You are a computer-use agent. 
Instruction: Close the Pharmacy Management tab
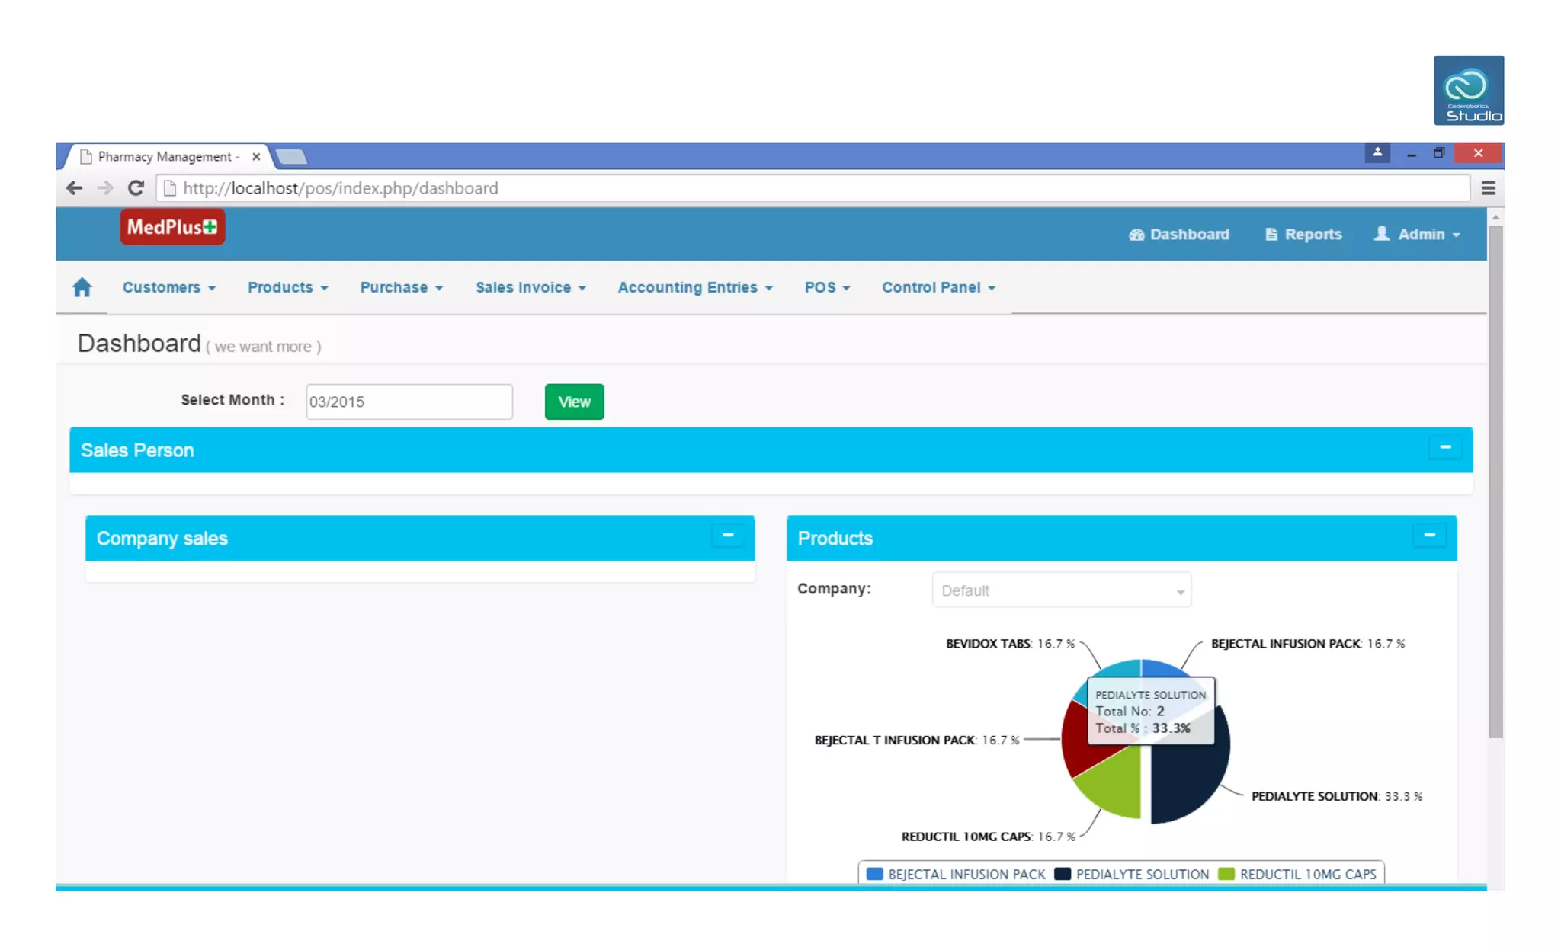click(x=256, y=156)
